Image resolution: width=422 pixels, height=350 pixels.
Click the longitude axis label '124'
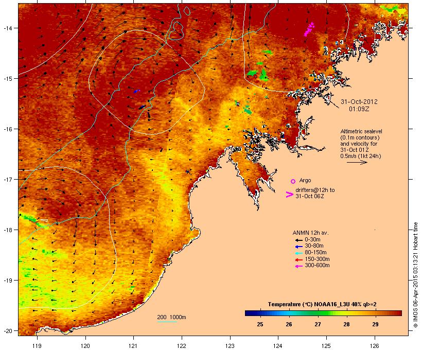(278, 346)
